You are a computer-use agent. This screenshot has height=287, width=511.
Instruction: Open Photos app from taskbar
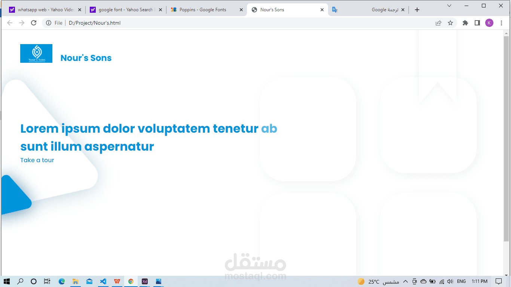click(159, 281)
